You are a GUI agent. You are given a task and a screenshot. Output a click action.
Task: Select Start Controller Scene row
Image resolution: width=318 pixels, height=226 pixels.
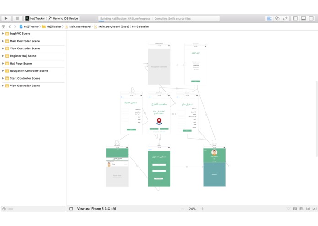pyautogui.click(x=33, y=78)
